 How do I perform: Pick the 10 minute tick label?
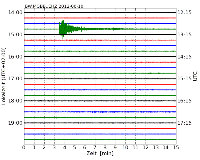coord(125,148)
